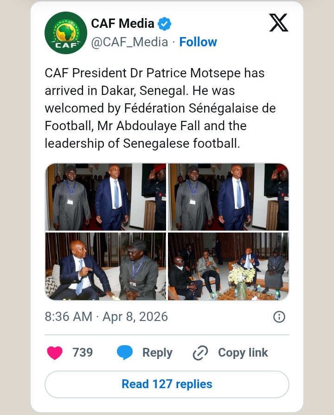The image size is (334, 415).
Task: Click the tweet text about Motsepe's arrival
Action: pyautogui.click(x=161, y=108)
